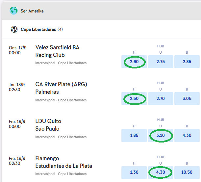
Task: Open the CA River Plate vs Palmeiras match
Action: click(x=61, y=88)
